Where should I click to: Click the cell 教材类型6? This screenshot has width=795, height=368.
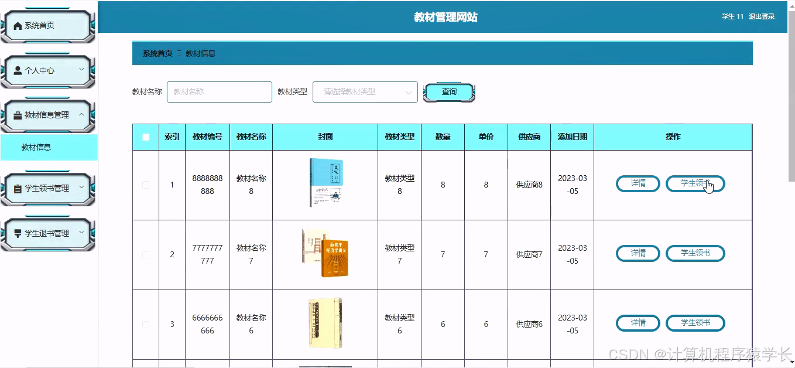click(x=399, y=324)
